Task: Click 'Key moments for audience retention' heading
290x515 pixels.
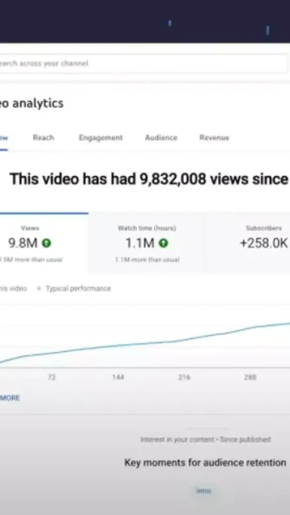Action: click(205, 463)
